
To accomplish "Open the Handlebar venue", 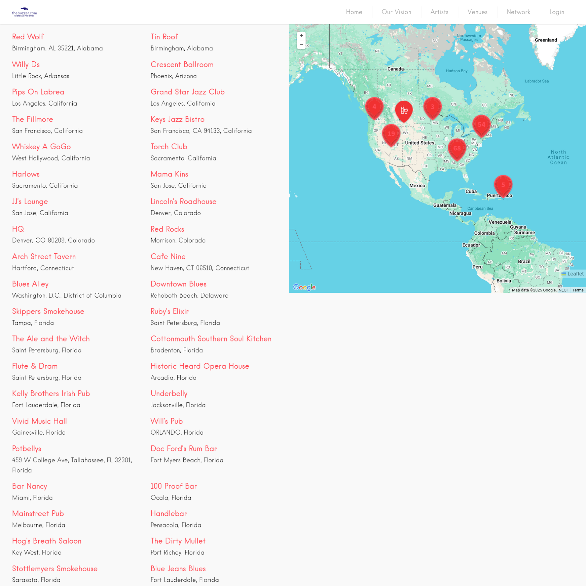I will [x=169, y=514].
